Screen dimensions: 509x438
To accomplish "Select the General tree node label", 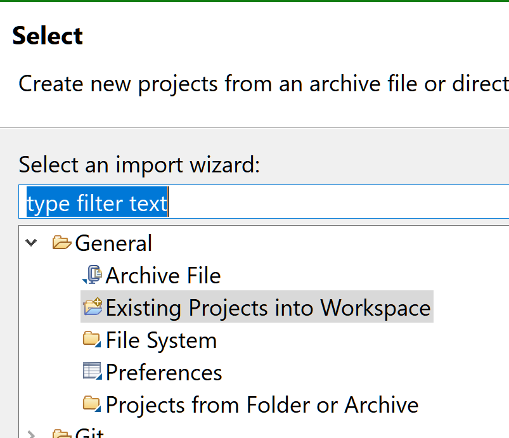I will (x=113, y=243).
